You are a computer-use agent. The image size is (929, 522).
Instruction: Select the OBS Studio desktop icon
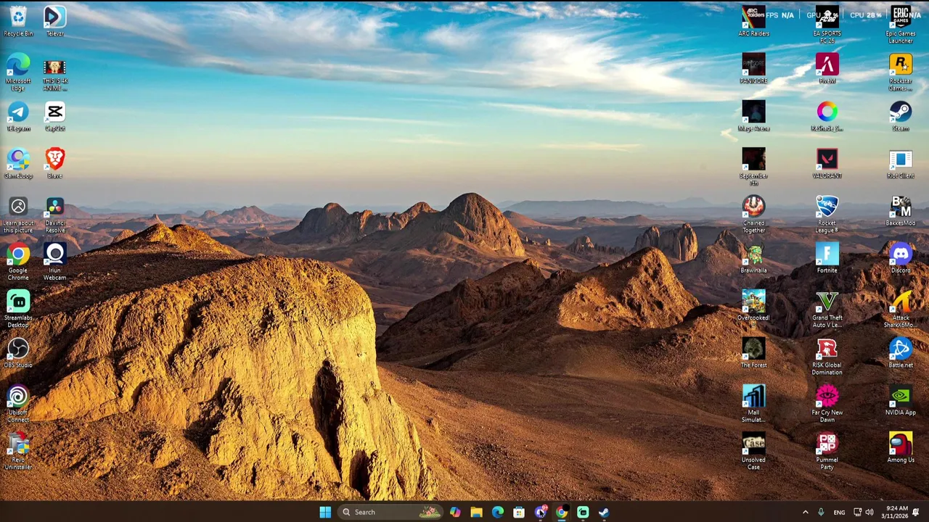tap(18, 353)
